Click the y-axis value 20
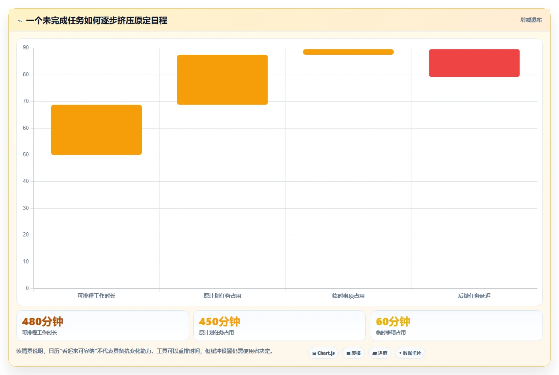The width and height of the screenshot is (559, 375). pyautogui.click(x=26, y=235)
